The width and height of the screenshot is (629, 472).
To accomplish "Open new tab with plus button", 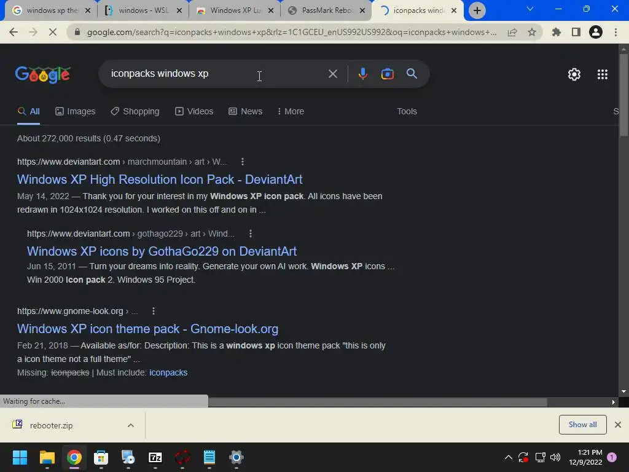I will point(477,10).
